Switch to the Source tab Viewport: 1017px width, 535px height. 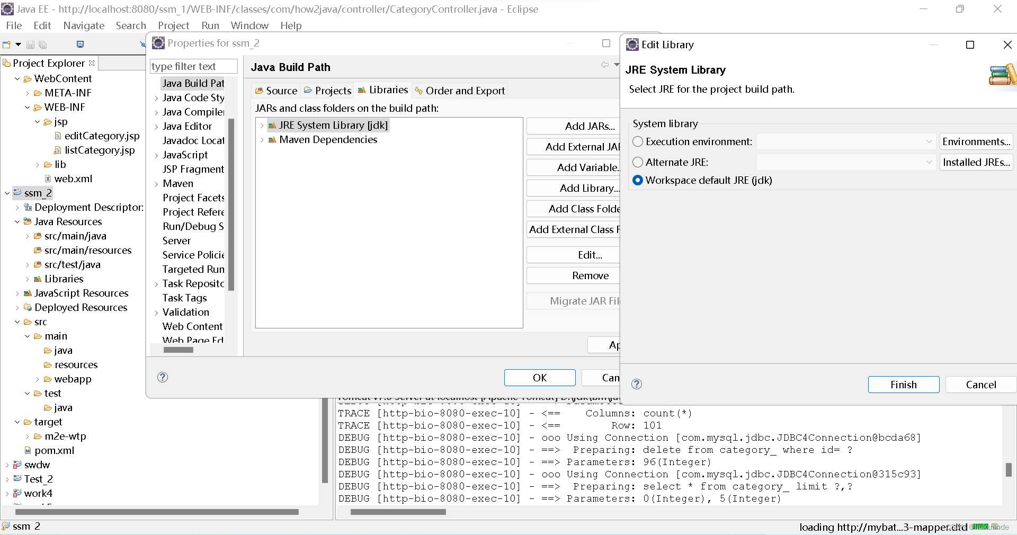pos(276,91)
